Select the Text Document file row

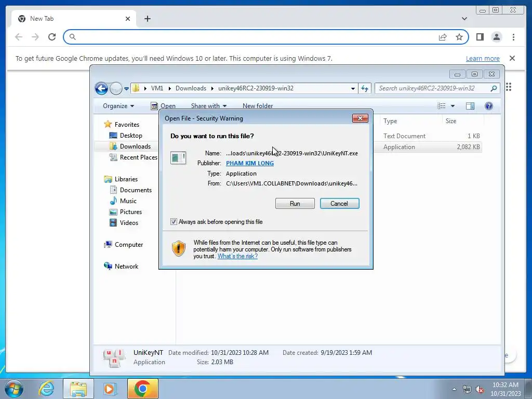[428, 136]
